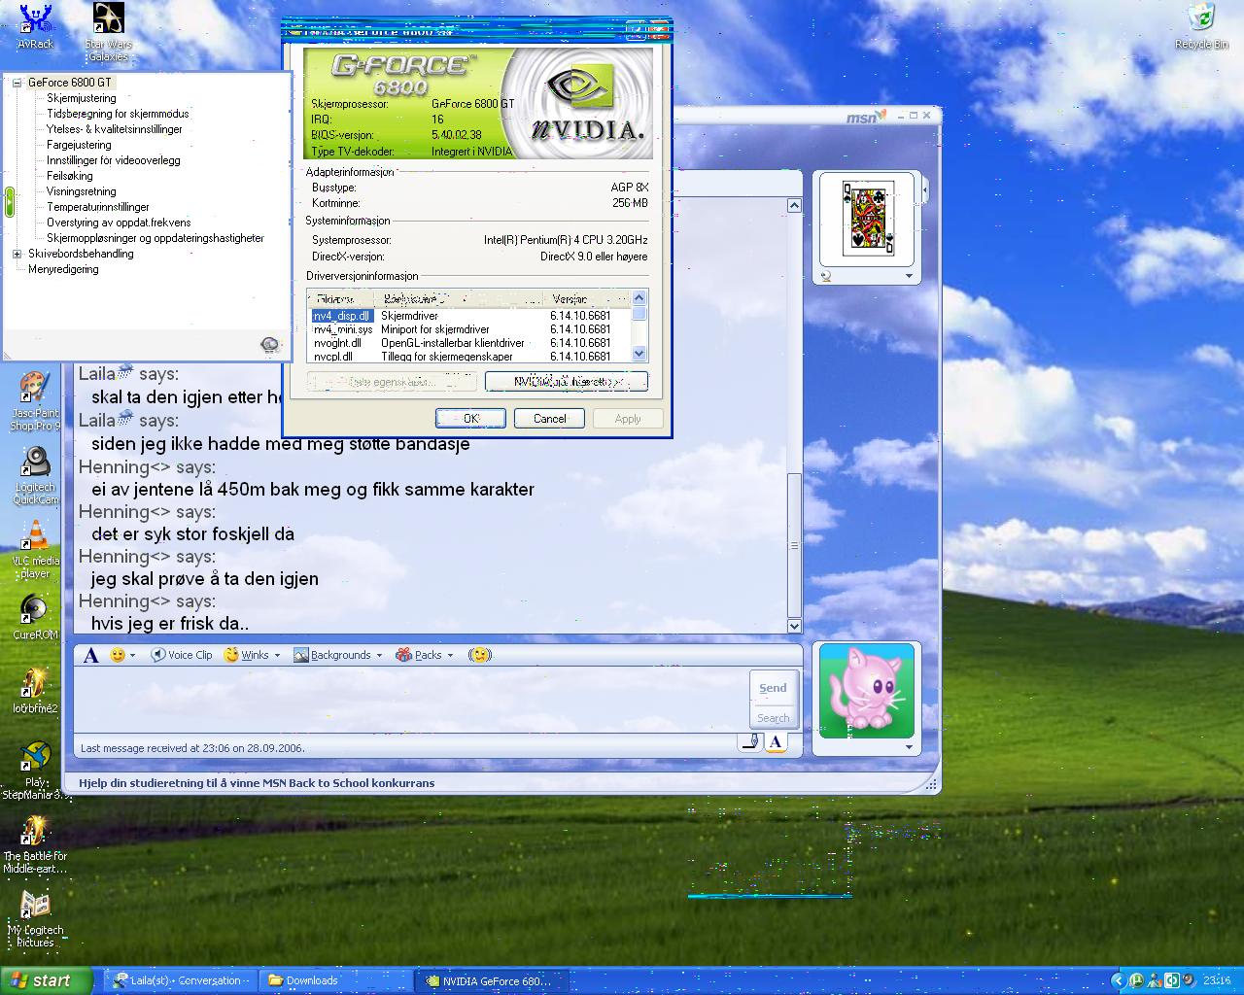Expand the Skrivebordsbehandling tree node

click(17, 254)
